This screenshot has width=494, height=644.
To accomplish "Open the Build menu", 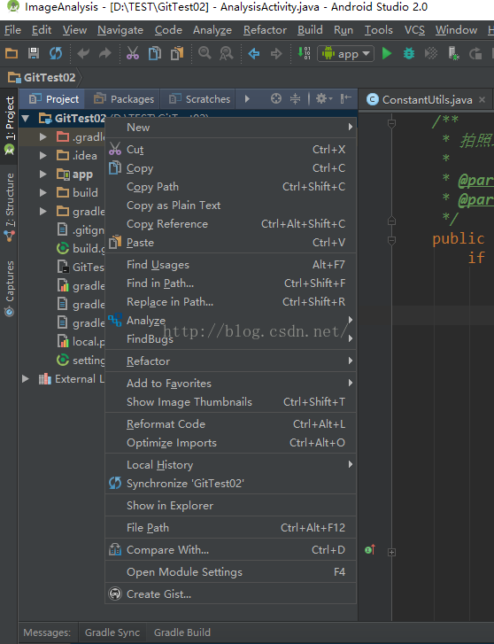I will click(x=310, y=30).
